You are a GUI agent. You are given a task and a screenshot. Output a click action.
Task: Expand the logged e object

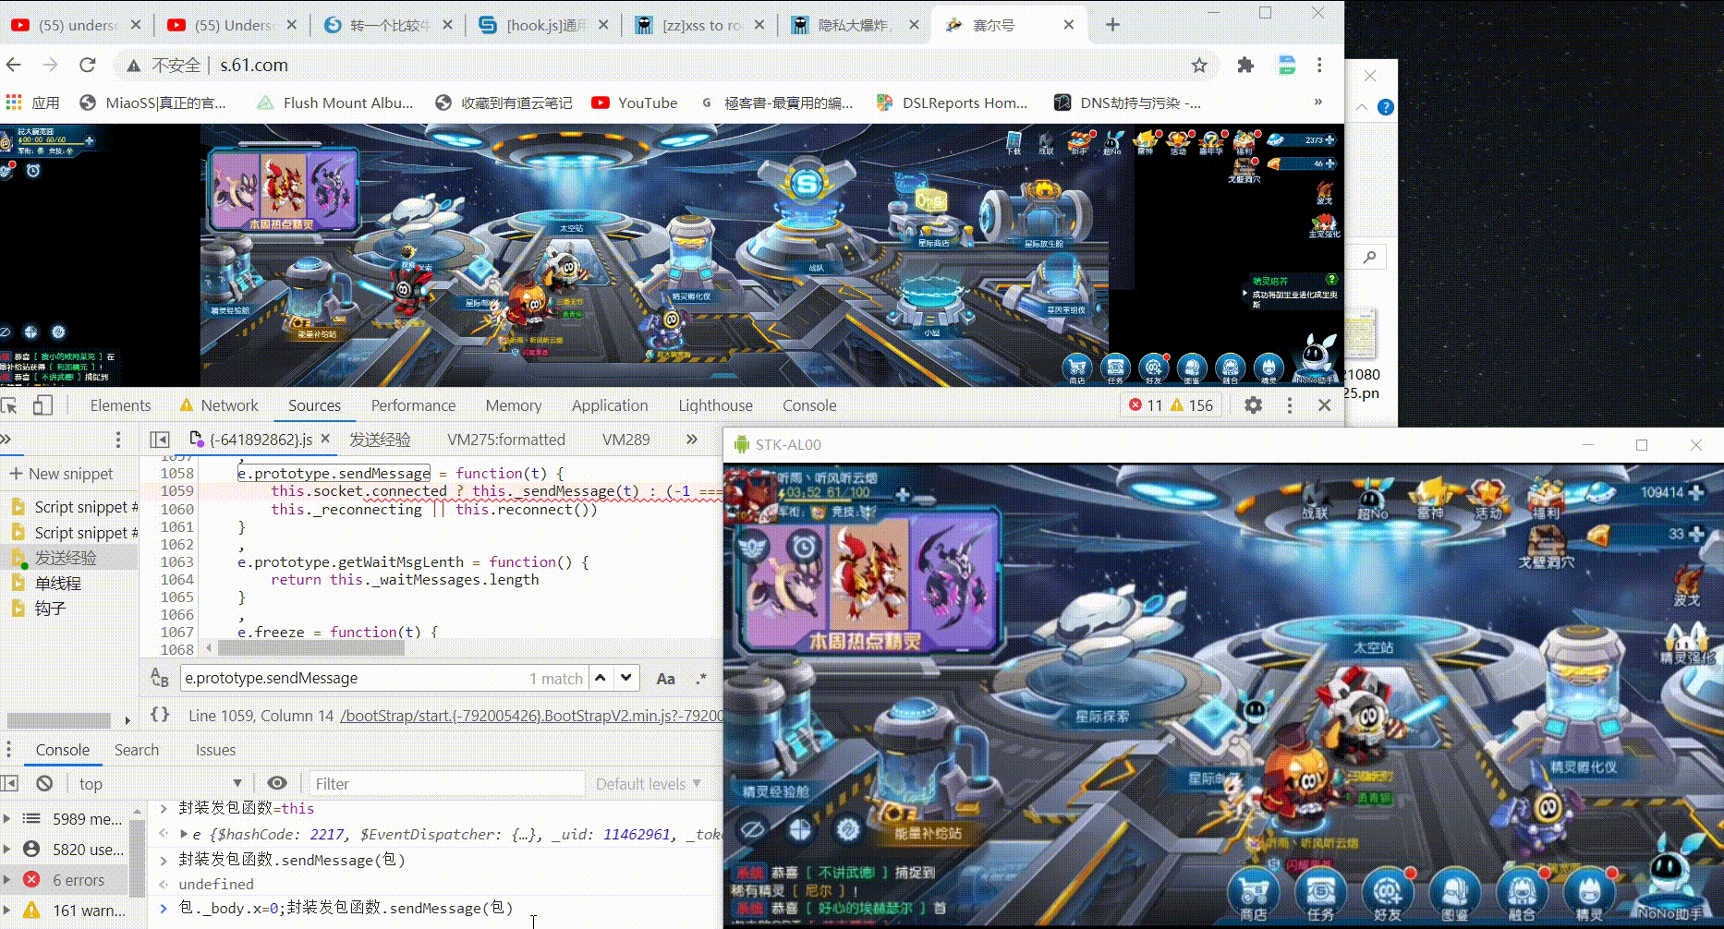tap(184, 834)
